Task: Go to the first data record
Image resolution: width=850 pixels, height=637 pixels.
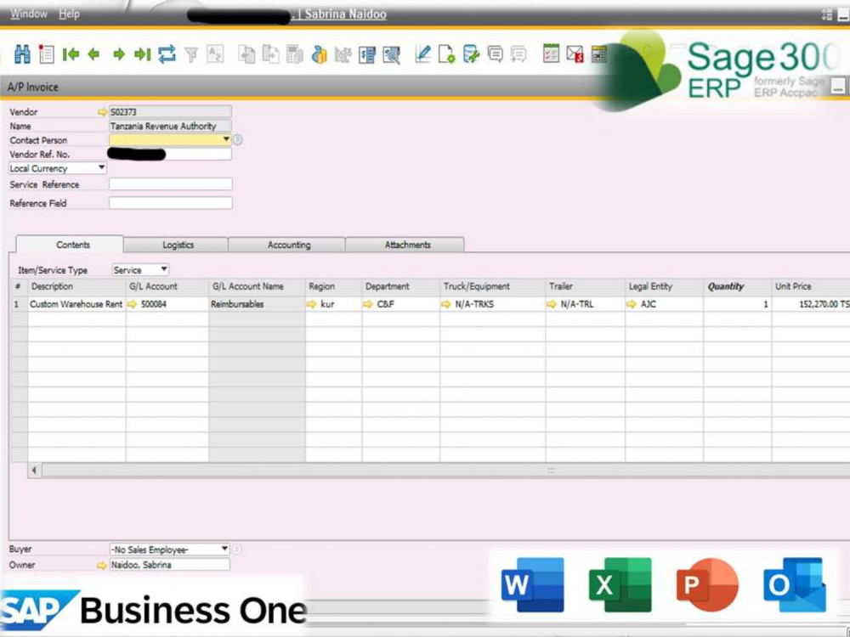Action: pyautogui.click(x=71, y=54)
